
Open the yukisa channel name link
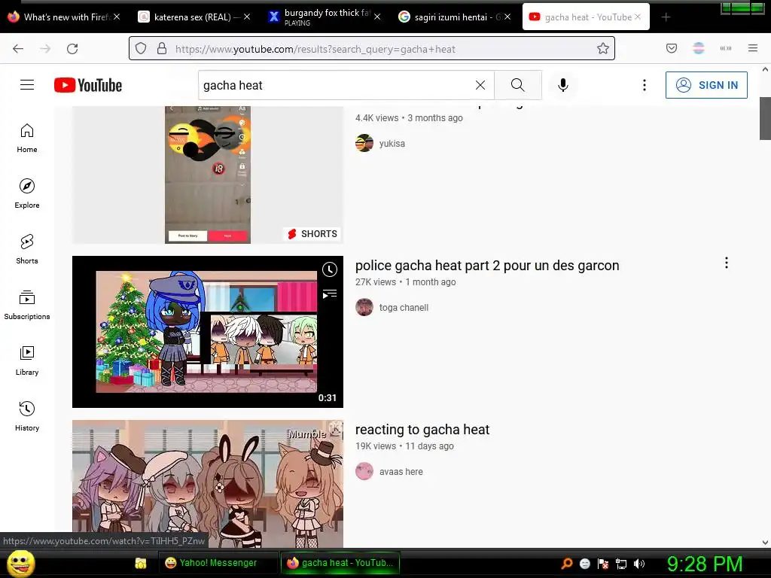[392, 144]
